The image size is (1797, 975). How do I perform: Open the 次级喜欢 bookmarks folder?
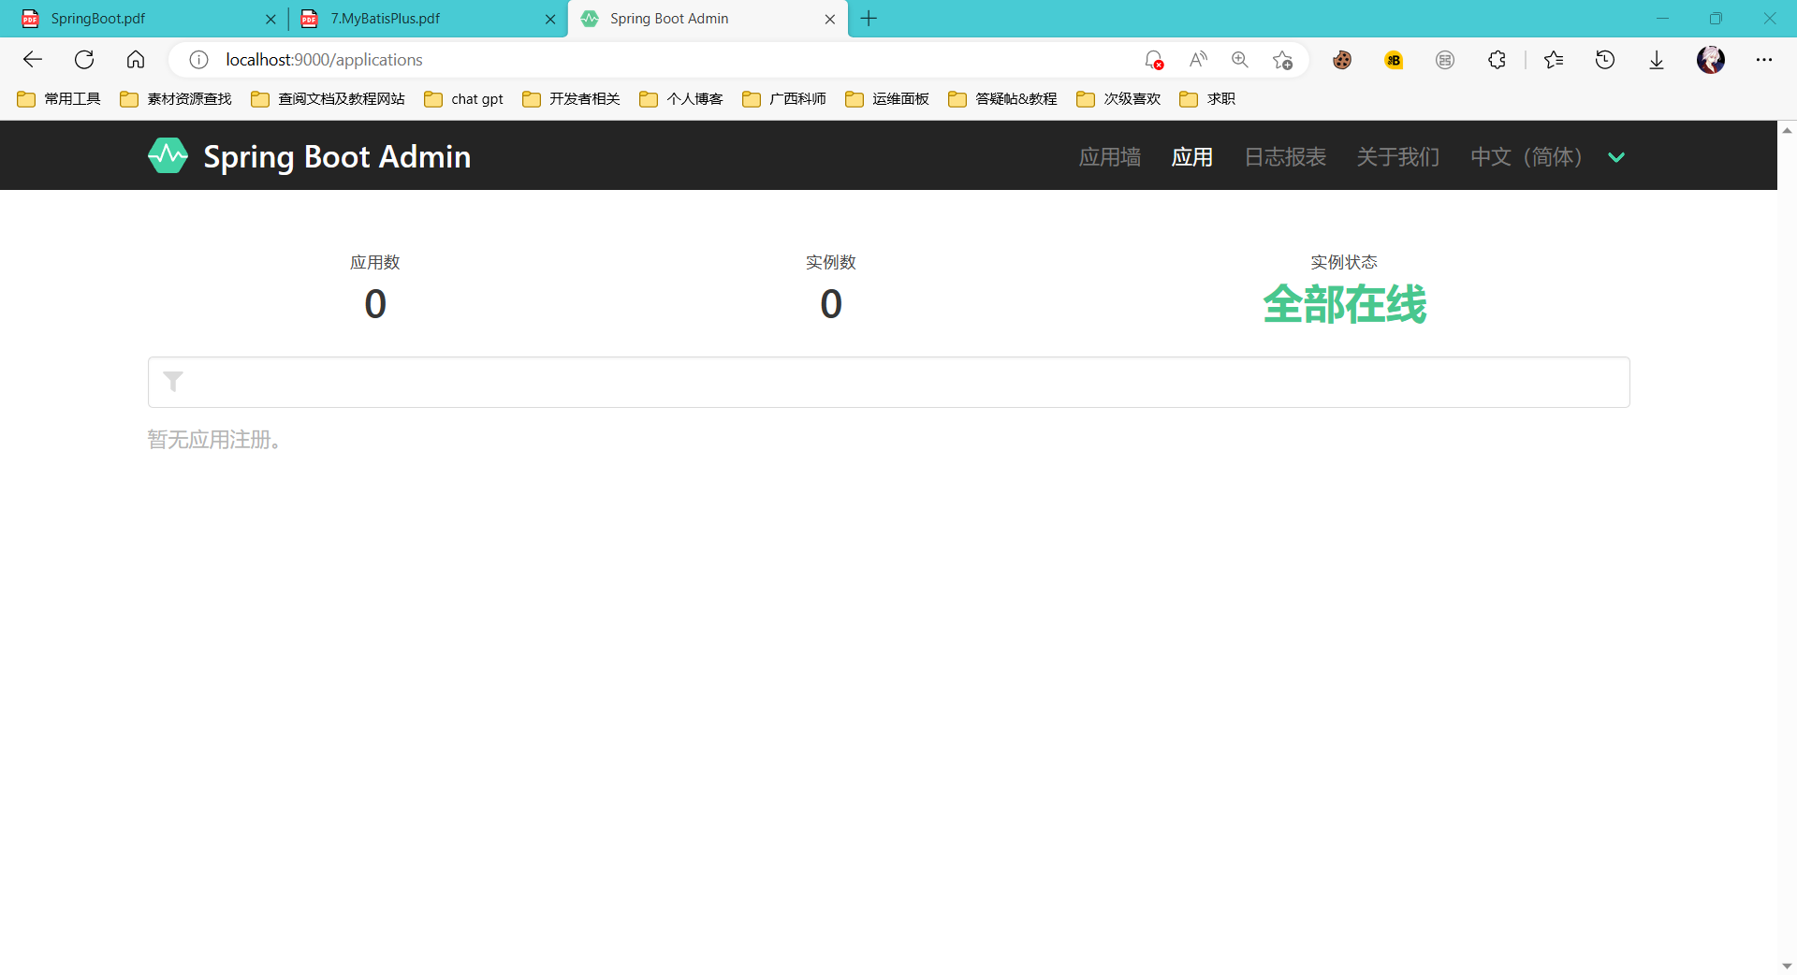pyautogui.click(x=1118, y=99)
